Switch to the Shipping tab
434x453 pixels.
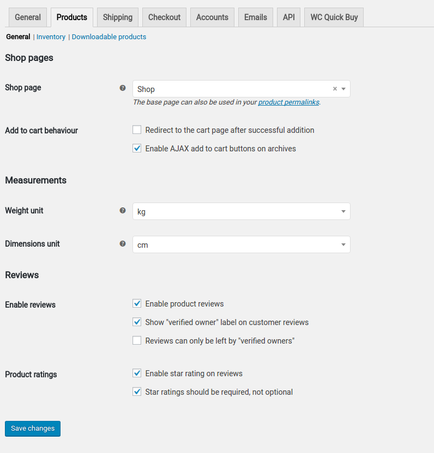click(118, 17)
